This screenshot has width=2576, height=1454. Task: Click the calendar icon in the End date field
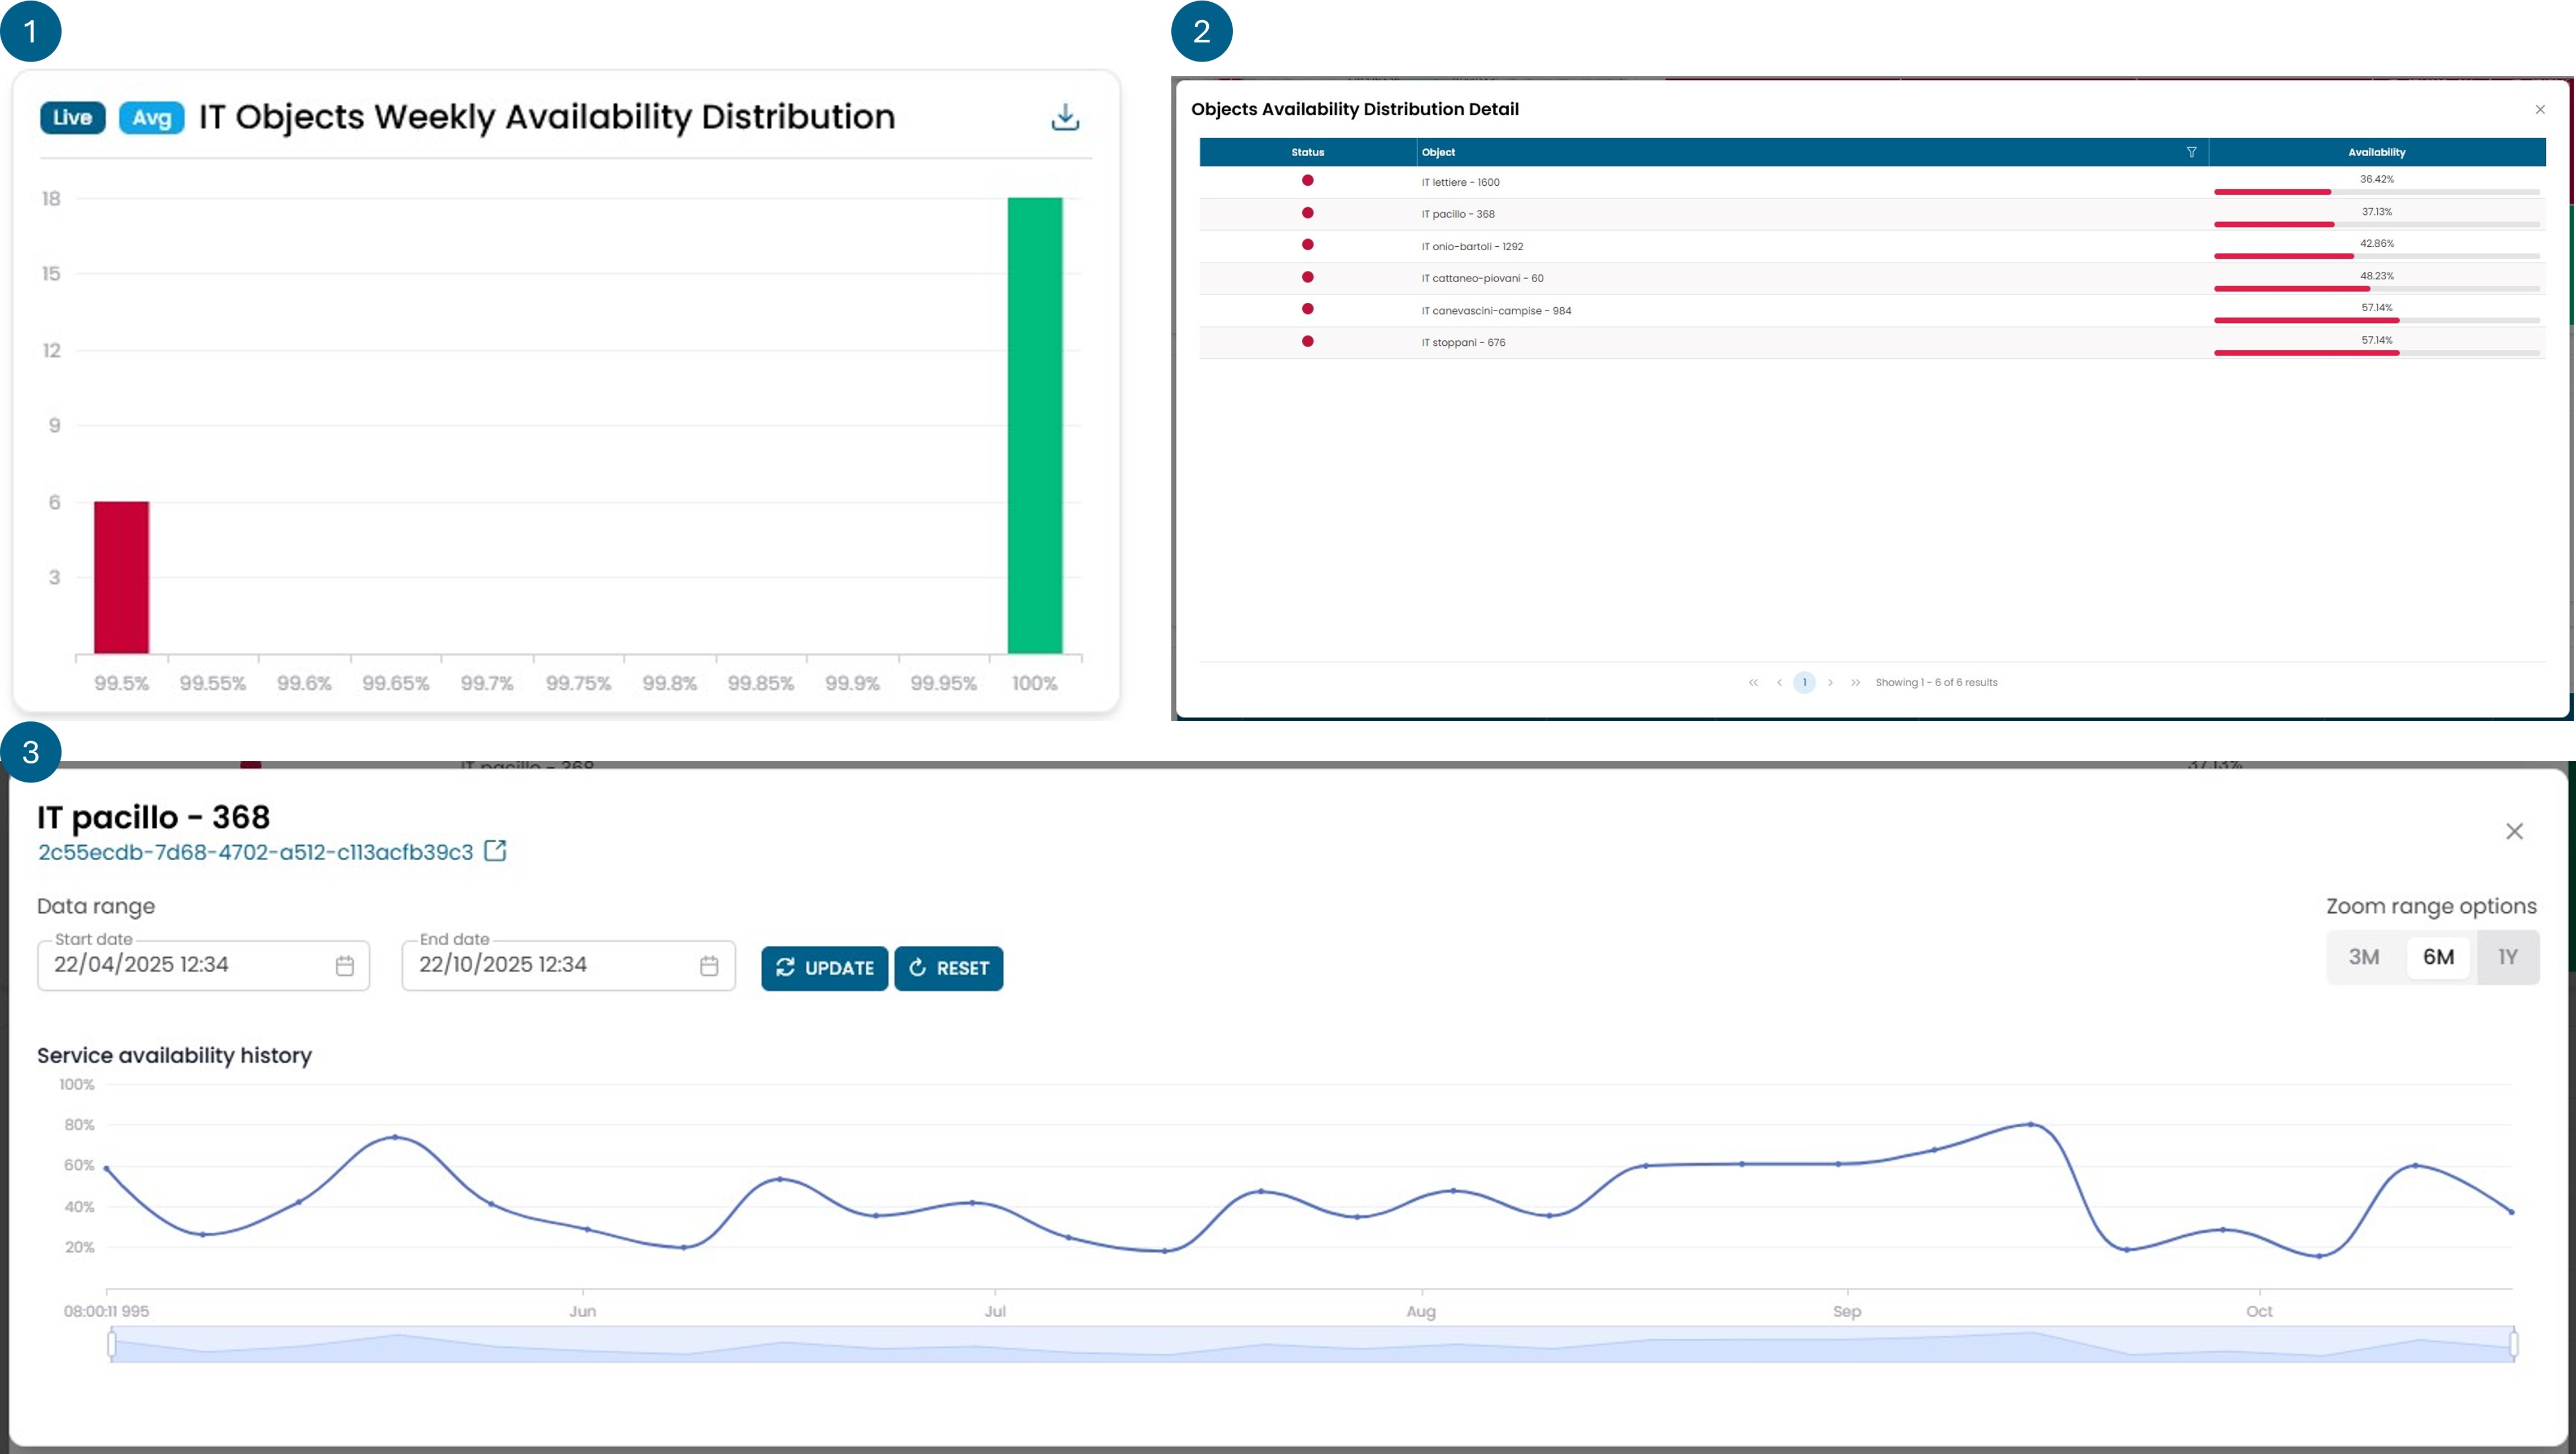tap(708, 965)
